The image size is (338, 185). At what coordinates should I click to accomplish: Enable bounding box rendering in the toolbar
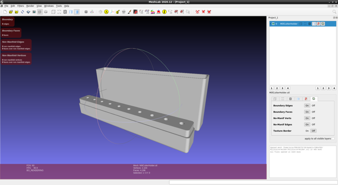coord(53,12)
